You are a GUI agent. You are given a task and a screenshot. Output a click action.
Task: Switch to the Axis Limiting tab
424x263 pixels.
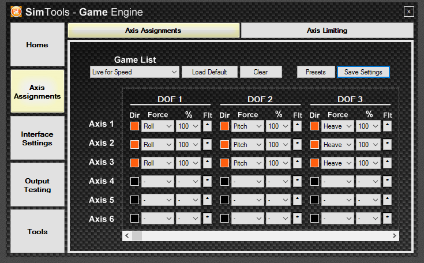327,30
